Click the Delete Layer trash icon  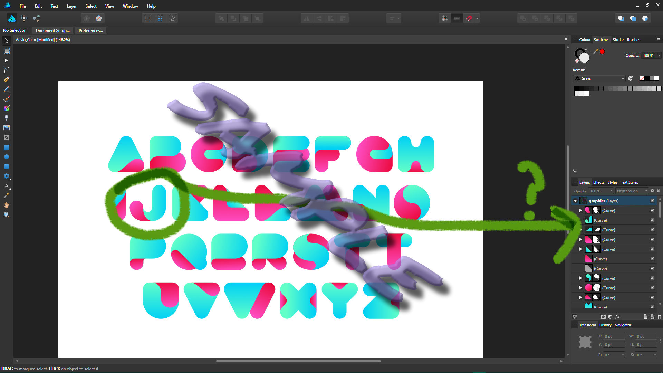pos(659,317)
